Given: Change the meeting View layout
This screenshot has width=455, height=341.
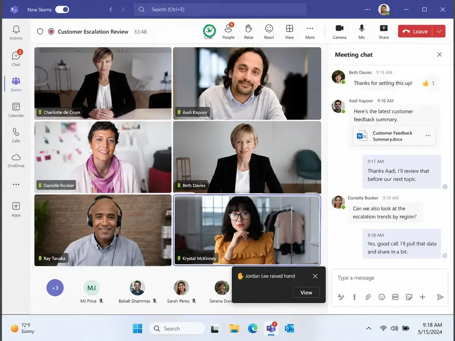Looking at the screenshot, I should pos(289,32).
